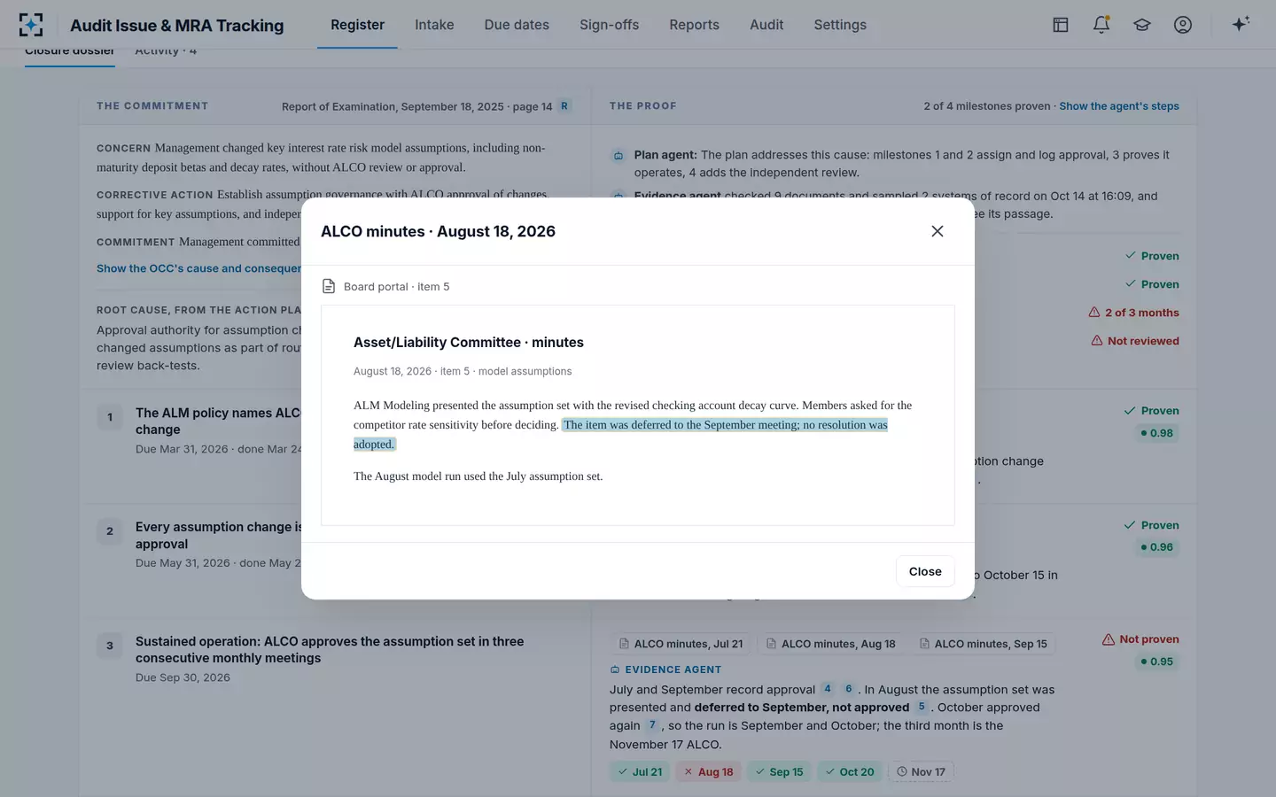The width and height of the screenshot is (1276, 797).
Task: Select the Sep 15 month chip
Action: point(779,771)
